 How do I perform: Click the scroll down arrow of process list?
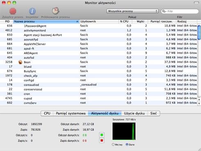pyautogui.click(x=199, y=103)
